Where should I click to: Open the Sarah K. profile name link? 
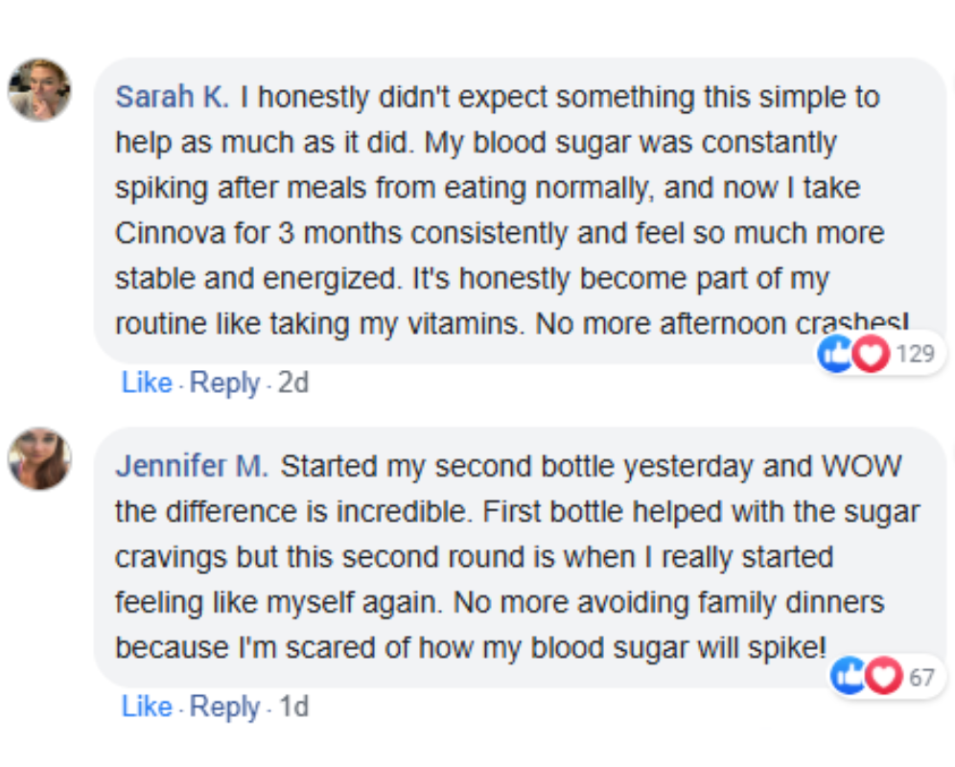(x=172, y=97)
